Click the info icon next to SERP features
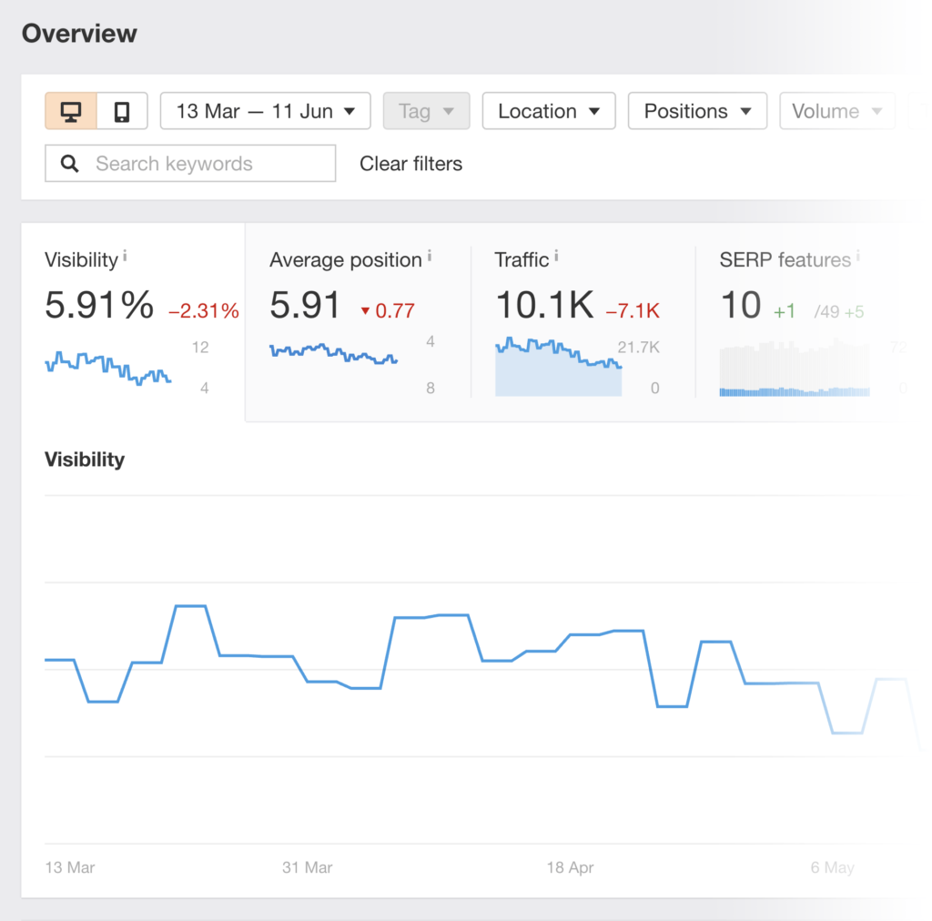932x921 pixels. (857, 258)
